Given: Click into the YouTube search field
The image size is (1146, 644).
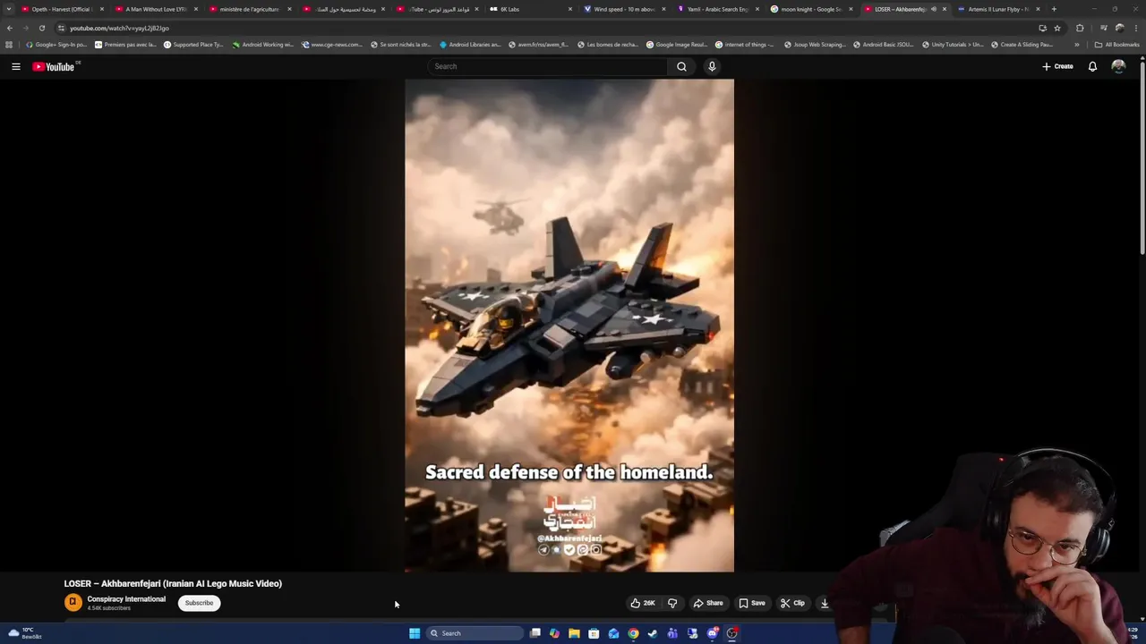Looking at the screenshot, I should point(547,66).
